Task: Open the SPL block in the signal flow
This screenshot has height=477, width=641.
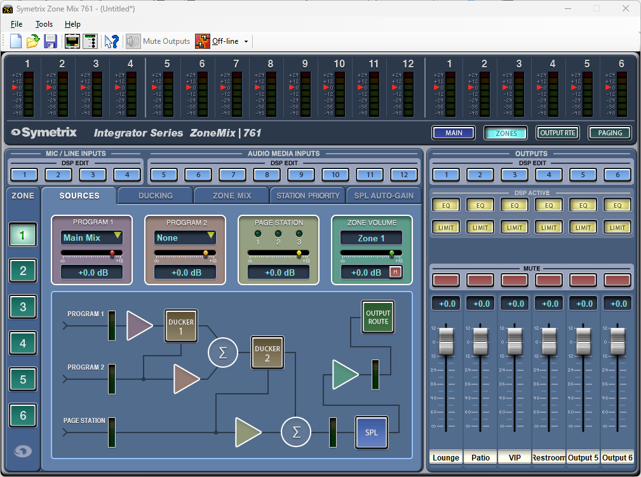Action: pyautogui.click(x=371, y=433)
